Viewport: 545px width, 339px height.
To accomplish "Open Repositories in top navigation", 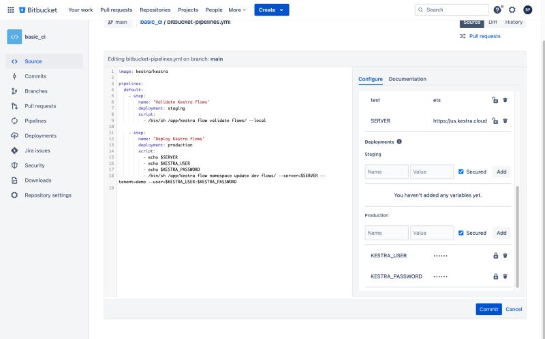I will (155, 10).
